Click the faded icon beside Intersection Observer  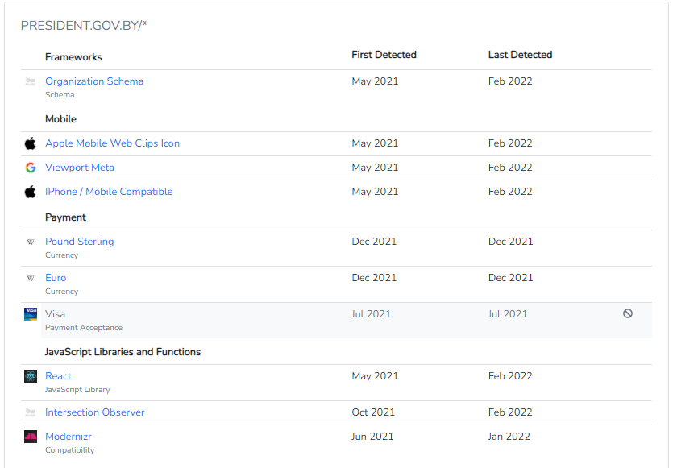(31, 412)
